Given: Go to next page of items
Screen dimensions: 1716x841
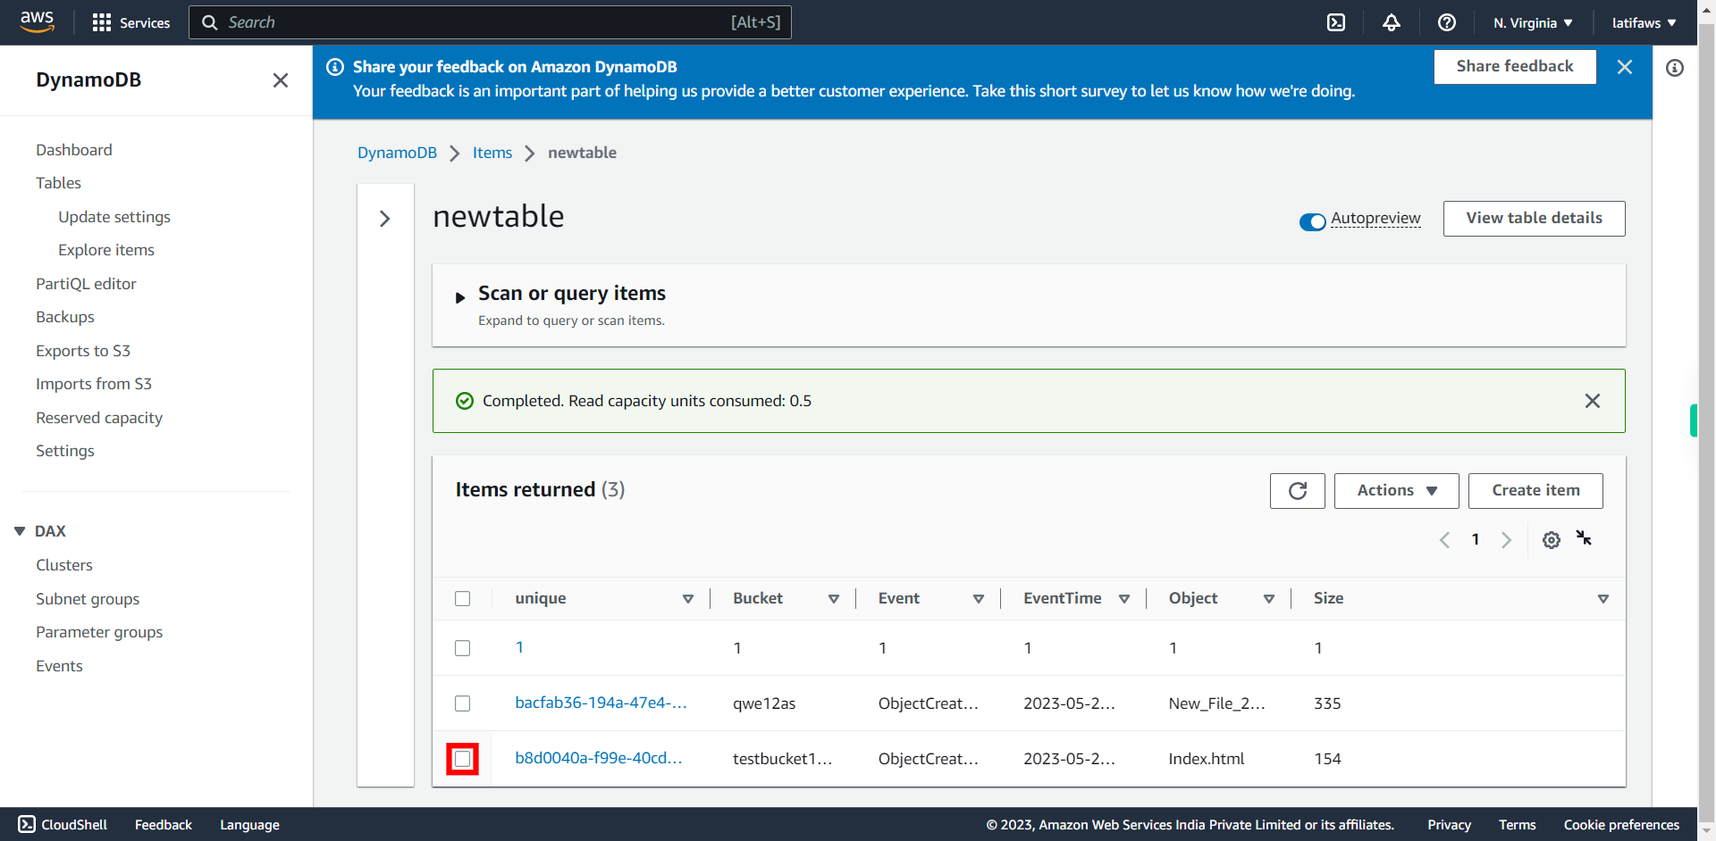Looking at the screenshot, I should click(1507, 539).
